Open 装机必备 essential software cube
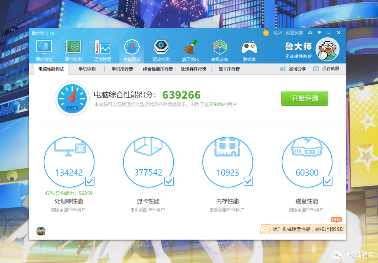Viewport: 378px width, 263px height. [219, 51]
